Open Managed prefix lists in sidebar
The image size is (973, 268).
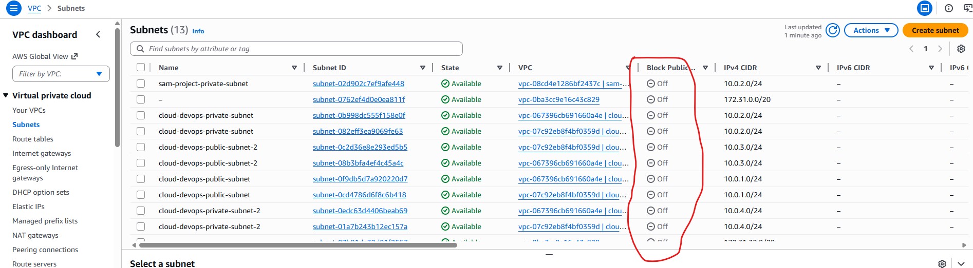[x=45, y=221]
